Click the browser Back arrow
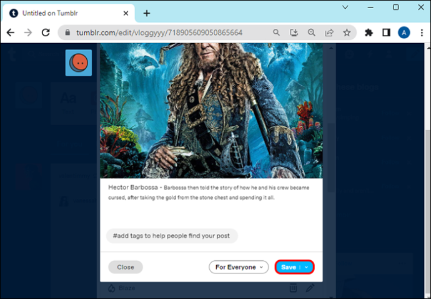The width and height of the screenshot is (431, 299). [x=11, y=33]
